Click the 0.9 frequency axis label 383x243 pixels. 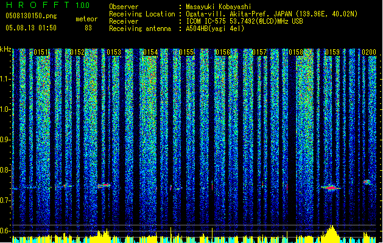5,140
